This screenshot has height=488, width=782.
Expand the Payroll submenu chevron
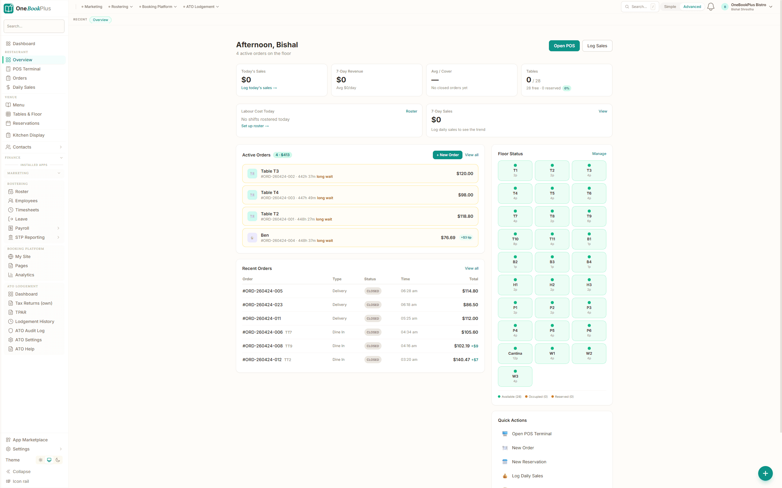(58, 228)
